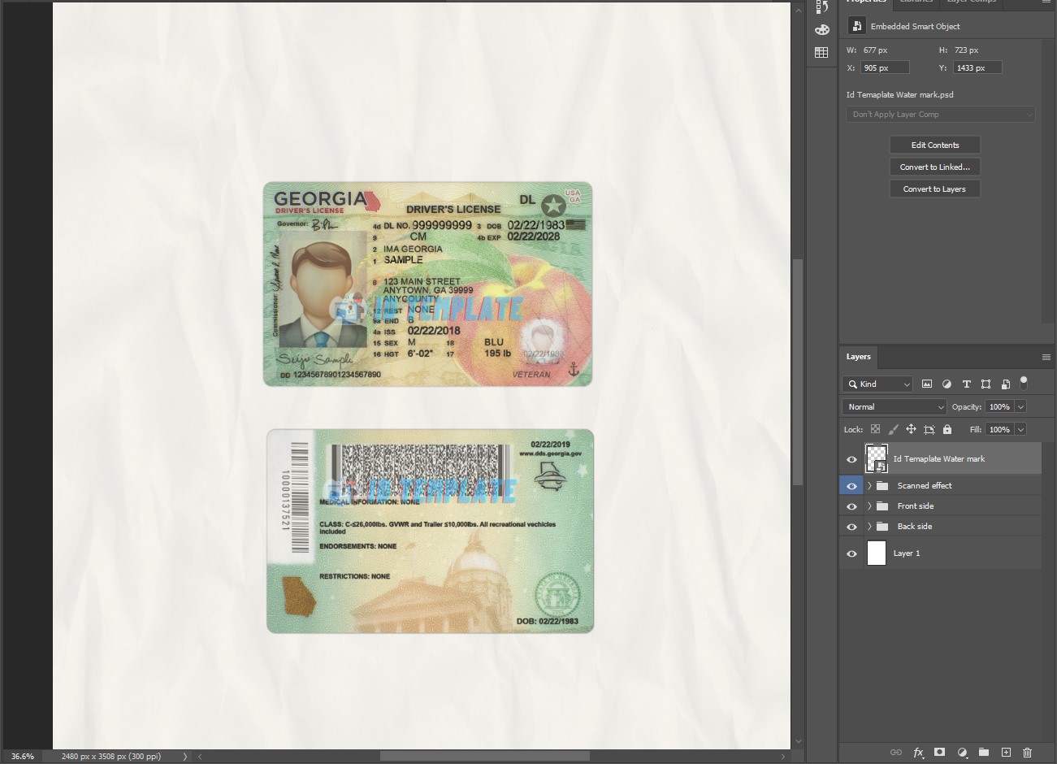The height and width of the screenshot is (764, 1057).
Task: Switch to the Properties tab
Action: click(x=866, y=3)
